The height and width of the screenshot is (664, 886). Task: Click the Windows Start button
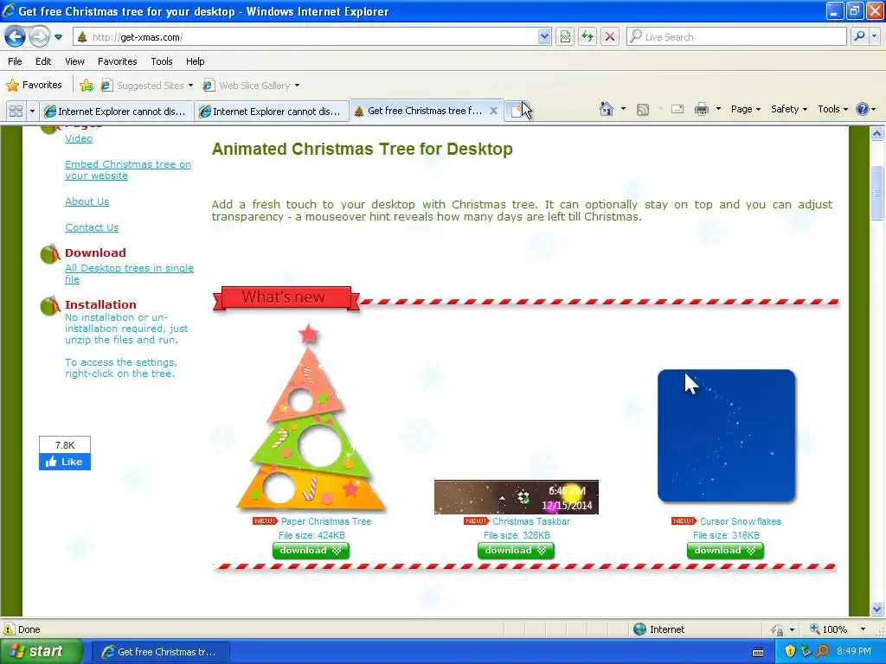pyautogui.click(x=41, y=652)
